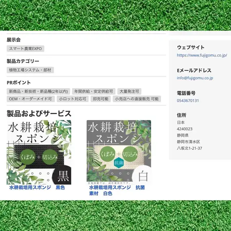Image resolution: width=231 pixels, height=231 pixels.
Task: Click the info@fujigomu.co.jp email address
Action: click(195, 78)
